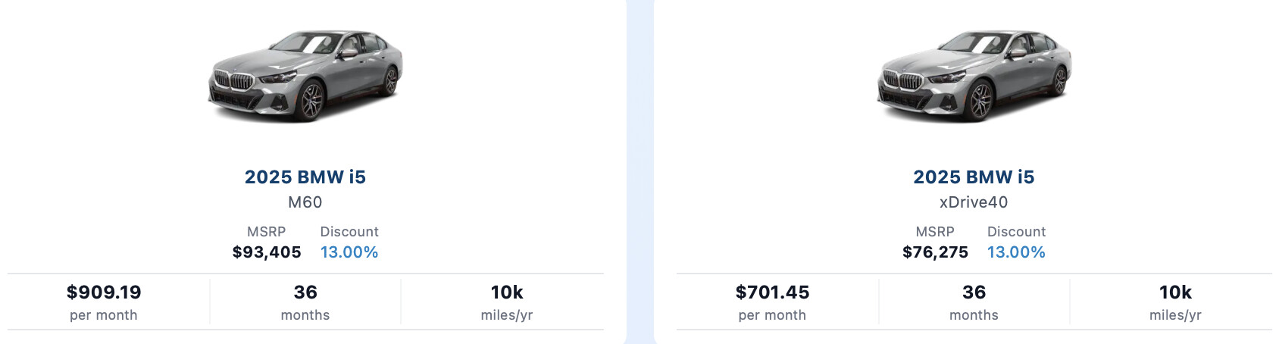Select the M60 trim label
Image resolution: width=1279 pixels, height=344 pixels.
(305, 202)
